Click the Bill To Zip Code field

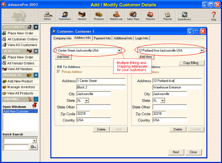83,114
